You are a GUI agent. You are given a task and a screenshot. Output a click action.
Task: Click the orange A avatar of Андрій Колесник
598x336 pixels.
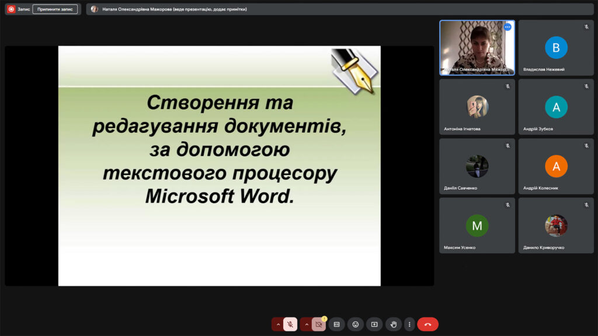tap(556, 166)
